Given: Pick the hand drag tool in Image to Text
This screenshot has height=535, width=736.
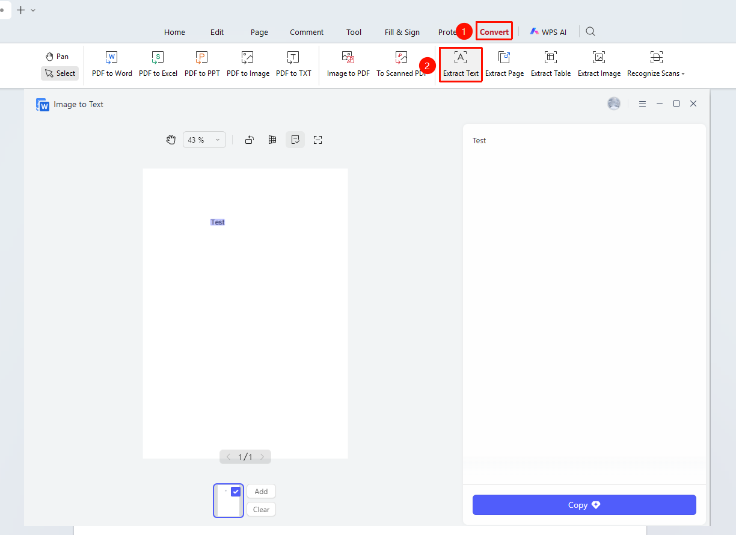Looking at the screenshot, I should [171, 140].
